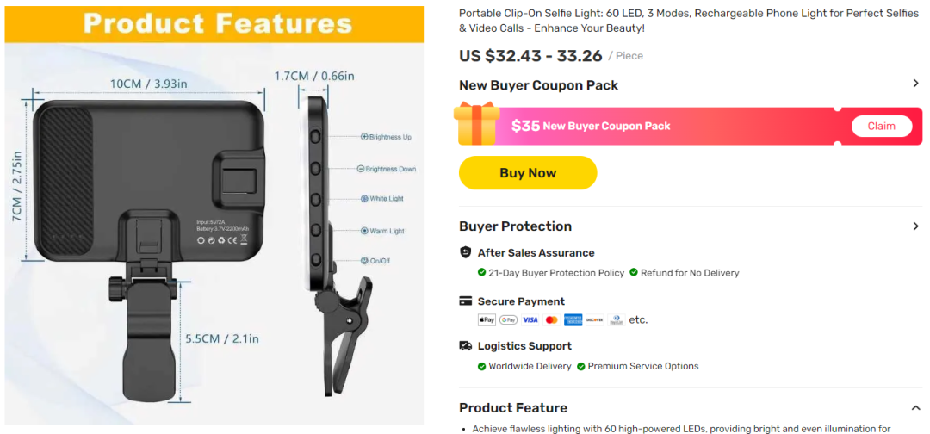Viewport: 930px width, 434px height.
Task: Click the American Express logo
Action: coord(573,320)
